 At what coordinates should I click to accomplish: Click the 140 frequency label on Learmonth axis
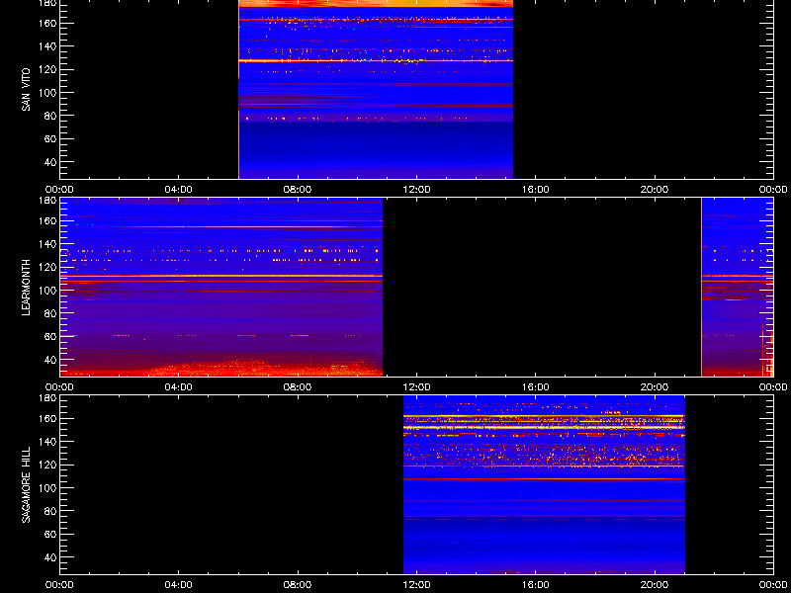pos(46,243)
